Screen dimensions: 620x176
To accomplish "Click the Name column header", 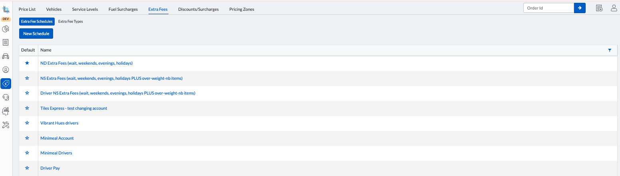I will (46, 50).
